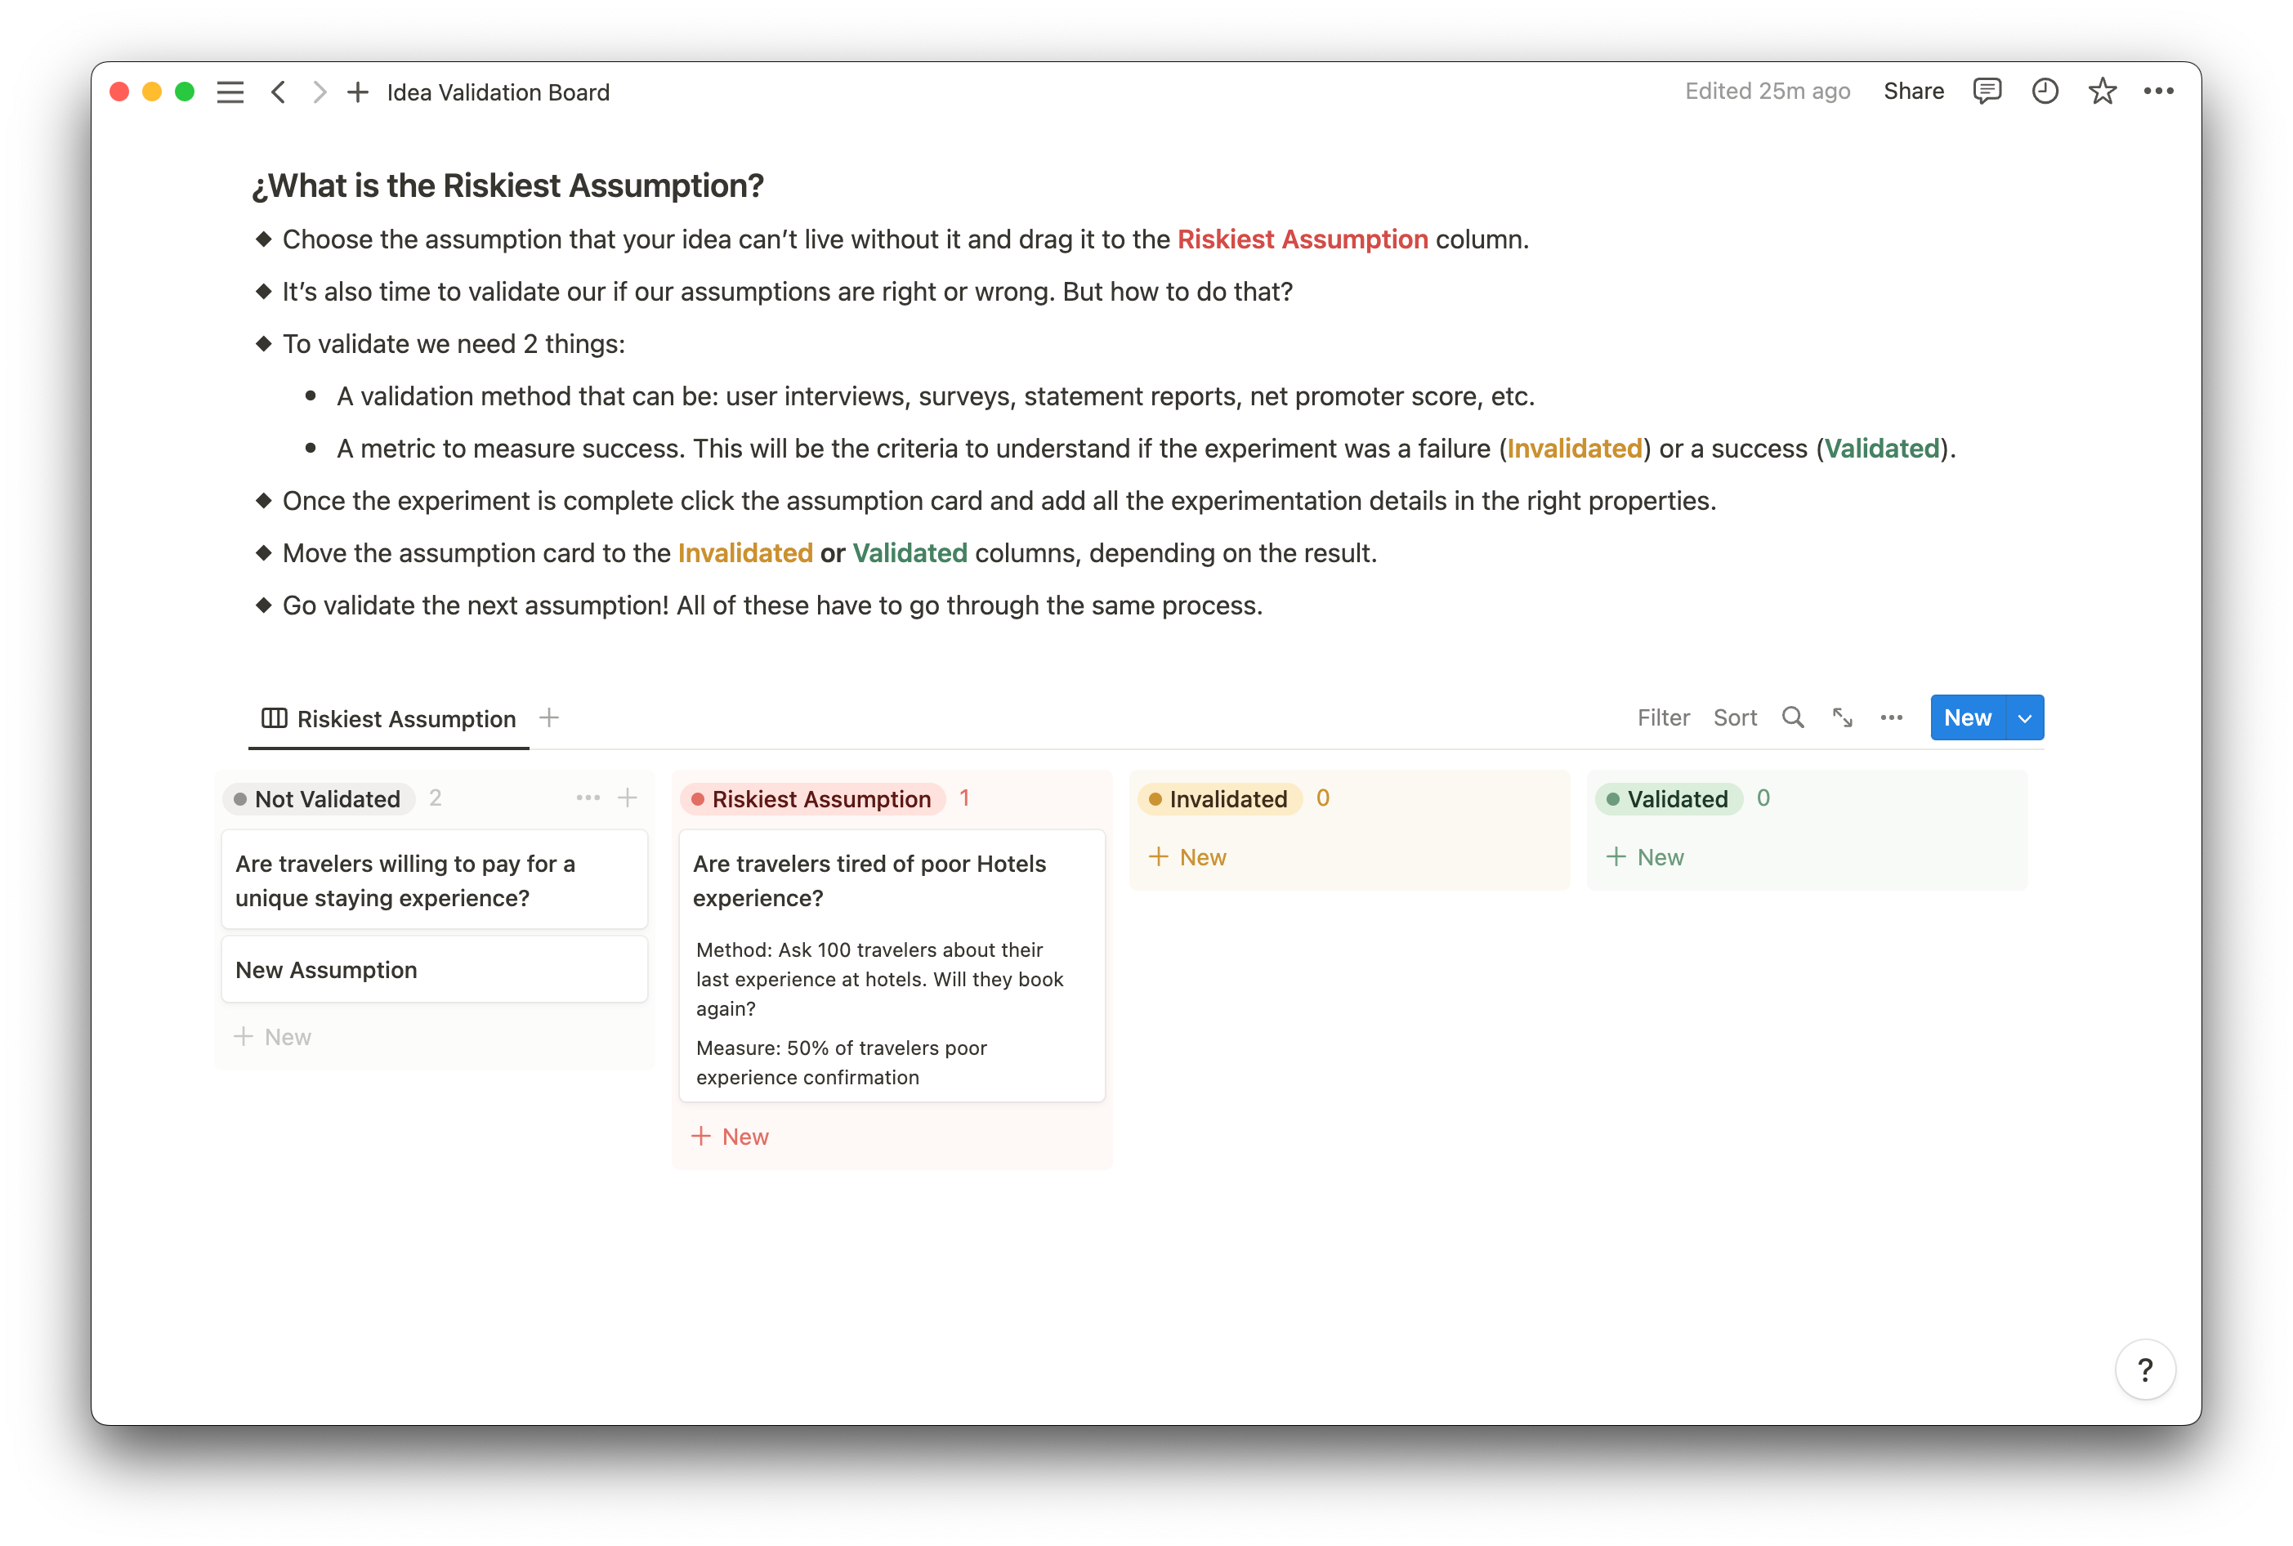
Task: Favorite this page with the star icon
Action: [x=2103, y=91]
